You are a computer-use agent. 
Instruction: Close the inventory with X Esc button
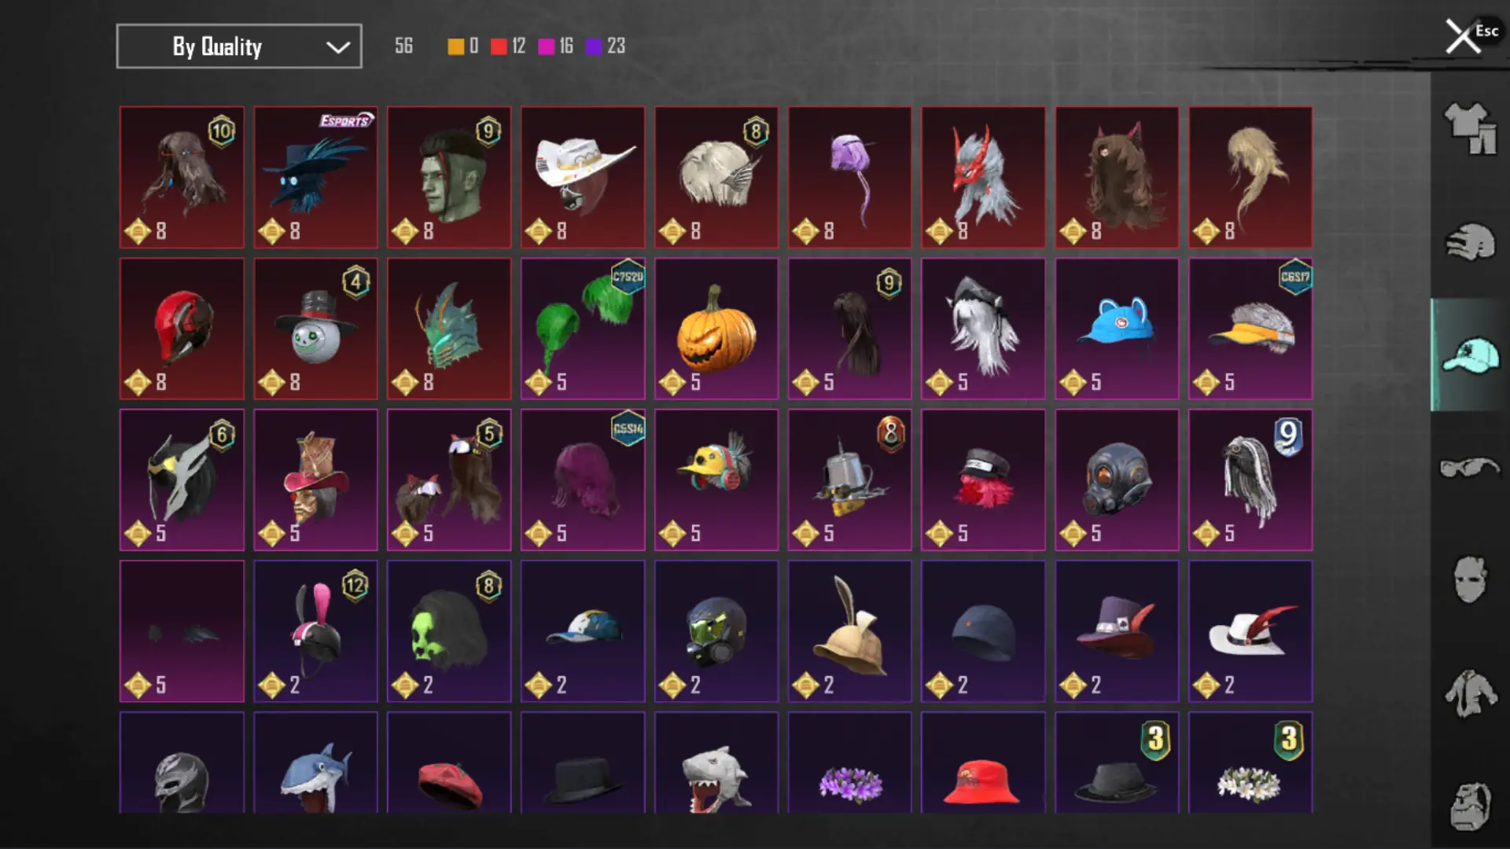coord(1471,35)
